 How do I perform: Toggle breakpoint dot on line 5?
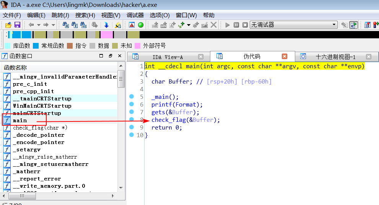point(132,97)
